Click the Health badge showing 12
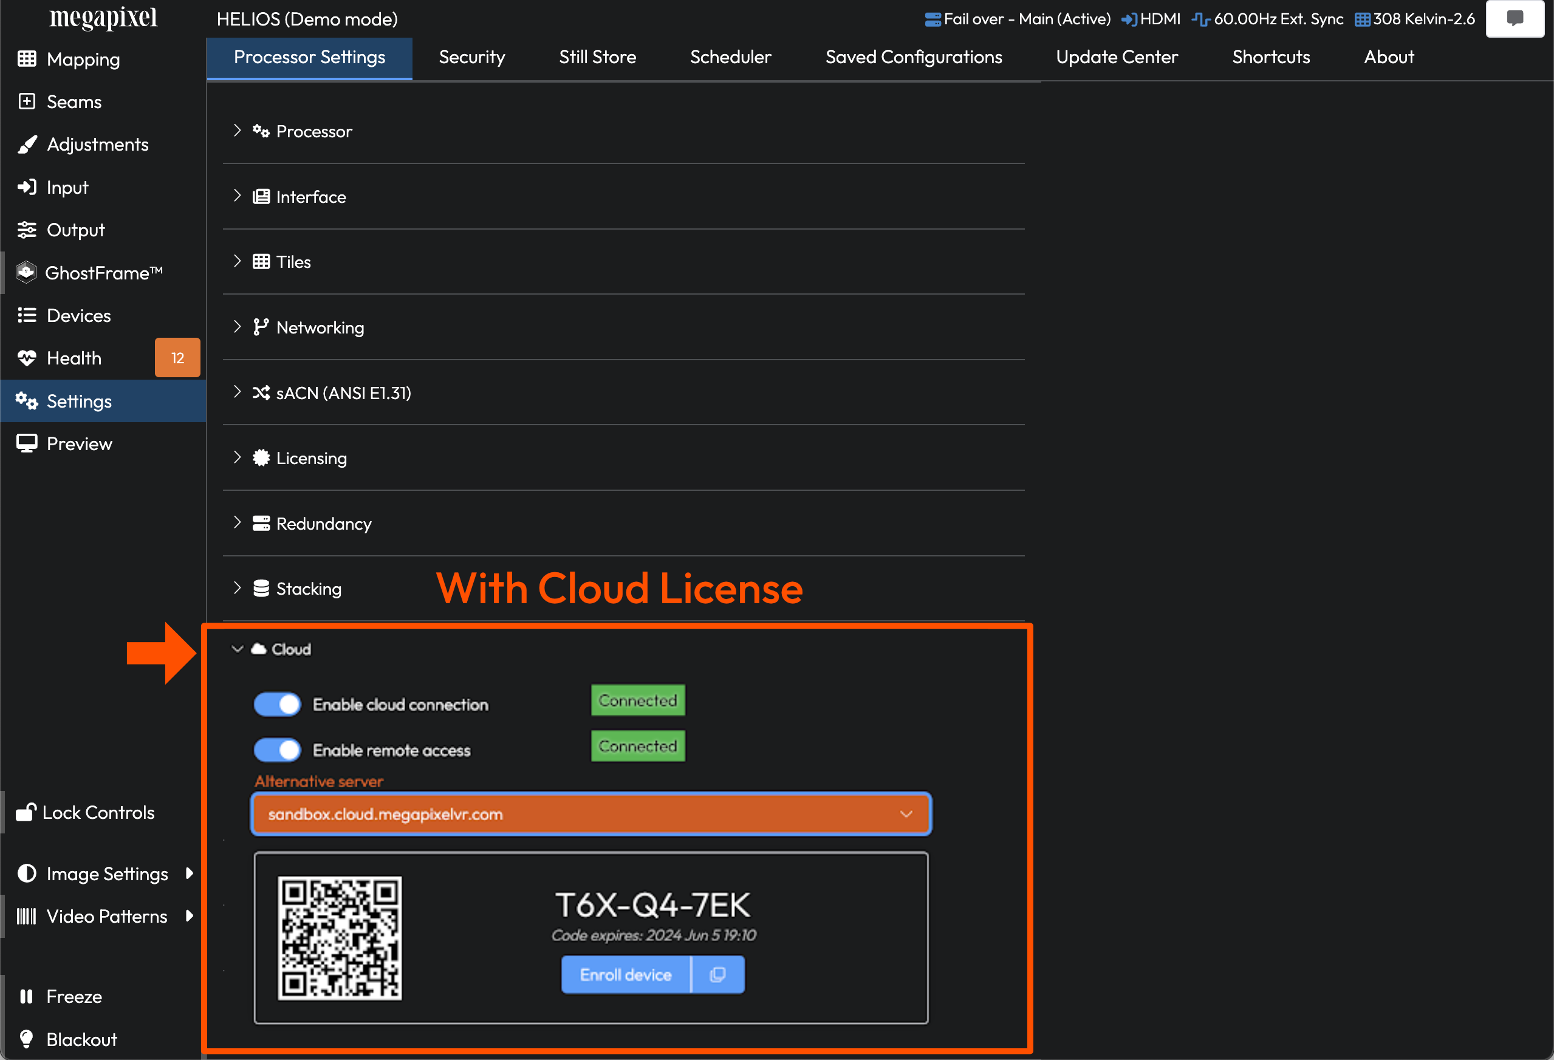Screen dimensions: 1554x1060 (x=177, y=358)
